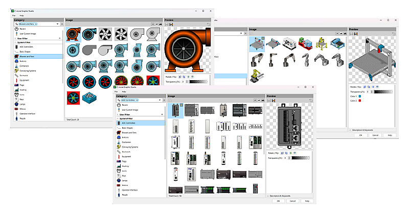Select Keys category in Blowers and Fans window
Viewport: 409px width, 218px height.
tap(38, 99)
